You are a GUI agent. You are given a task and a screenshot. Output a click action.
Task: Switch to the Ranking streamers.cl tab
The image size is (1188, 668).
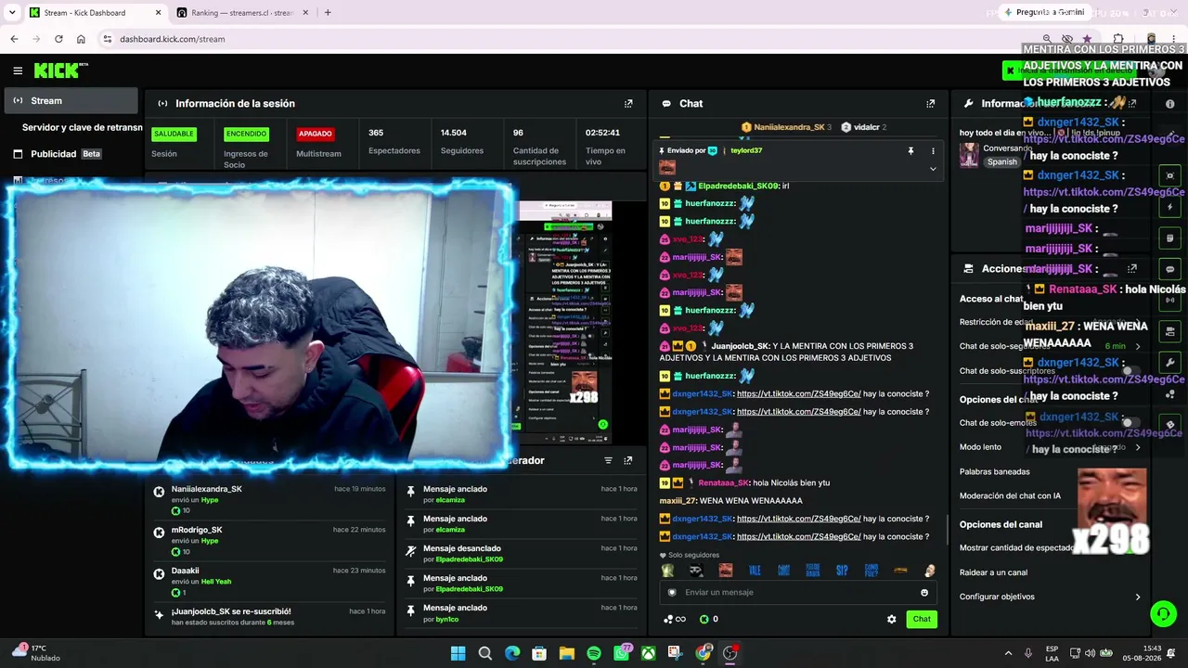click(x=241, y=13)
